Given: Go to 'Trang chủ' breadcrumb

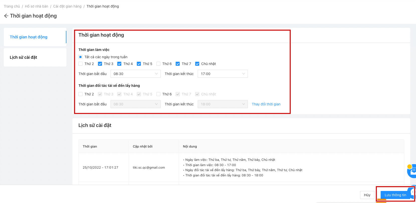Looking at the screenshot, I should pos(12,6).
